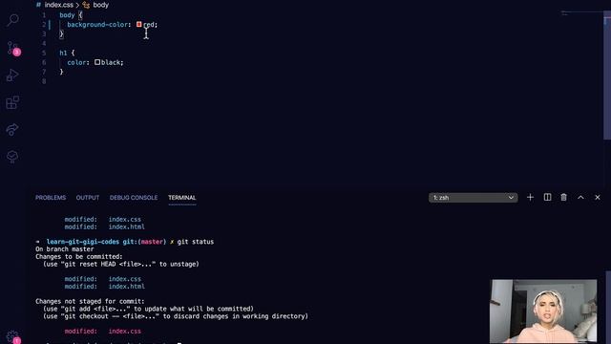Click the webcam video thumbnail
611x344 pixels.
point(543,311)
